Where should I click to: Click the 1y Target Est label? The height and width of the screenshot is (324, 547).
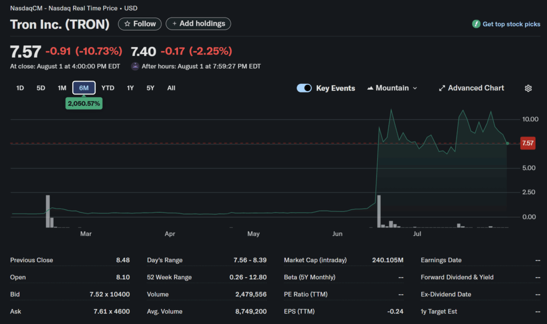(x=439, y=311)
